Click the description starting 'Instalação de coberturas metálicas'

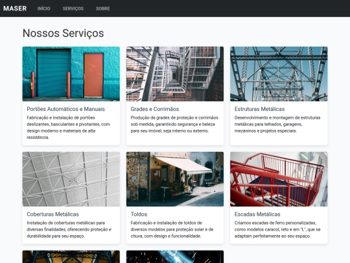(69, 229)
